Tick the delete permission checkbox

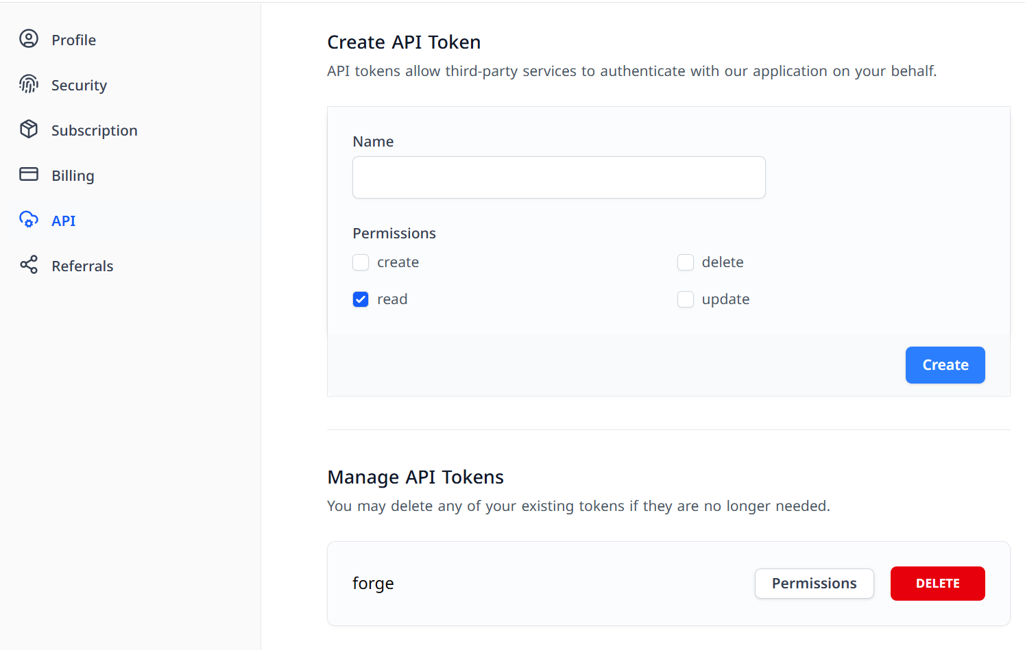click(x=686, y=262)
